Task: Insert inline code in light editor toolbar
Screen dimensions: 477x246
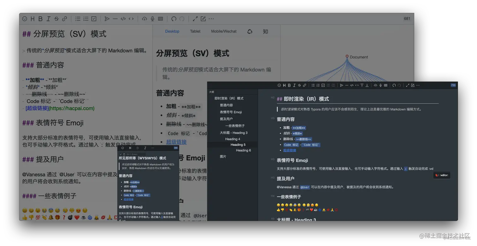Action: (x=131, y=19)
